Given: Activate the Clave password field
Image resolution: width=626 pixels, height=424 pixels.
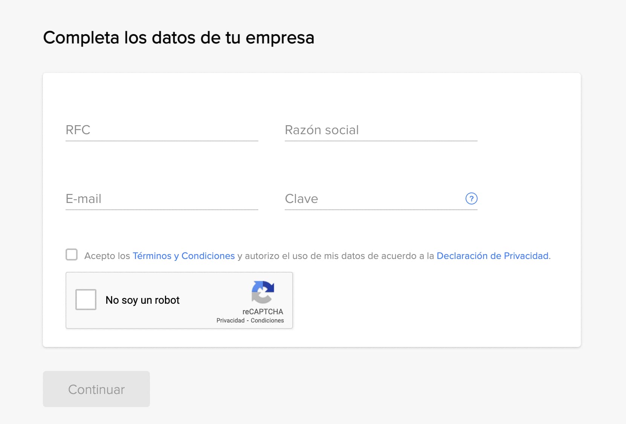Looking at the screenshot, I should click(373, 199).
